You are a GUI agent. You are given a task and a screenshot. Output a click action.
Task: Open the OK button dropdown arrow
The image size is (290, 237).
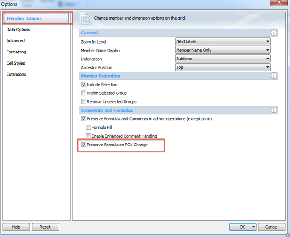(x=253, y=227)
